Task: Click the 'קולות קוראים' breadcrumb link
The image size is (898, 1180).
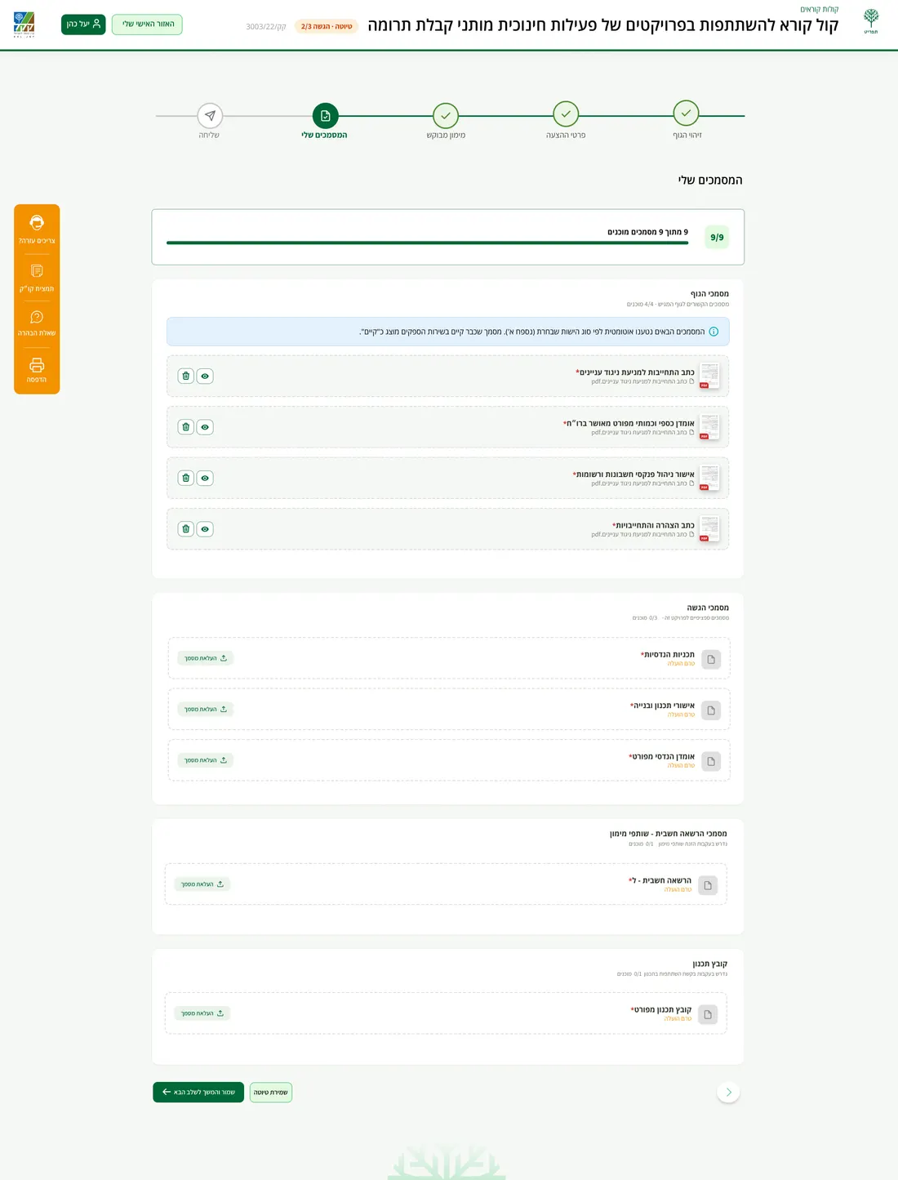Action: point(819,9)
